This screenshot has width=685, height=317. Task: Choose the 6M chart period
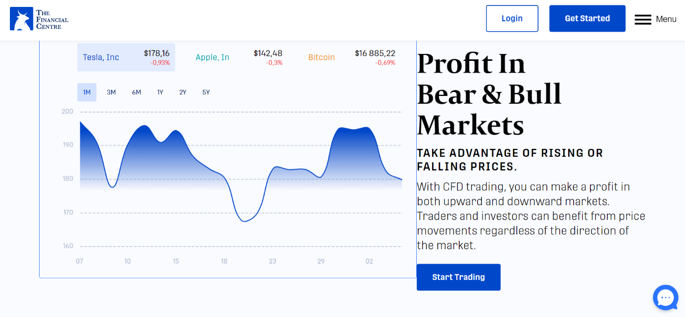[137, 92]
